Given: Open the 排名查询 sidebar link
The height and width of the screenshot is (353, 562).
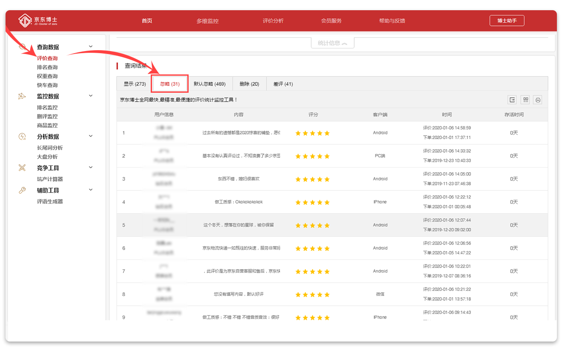Looking at the screenshot, I should point(47,67).
